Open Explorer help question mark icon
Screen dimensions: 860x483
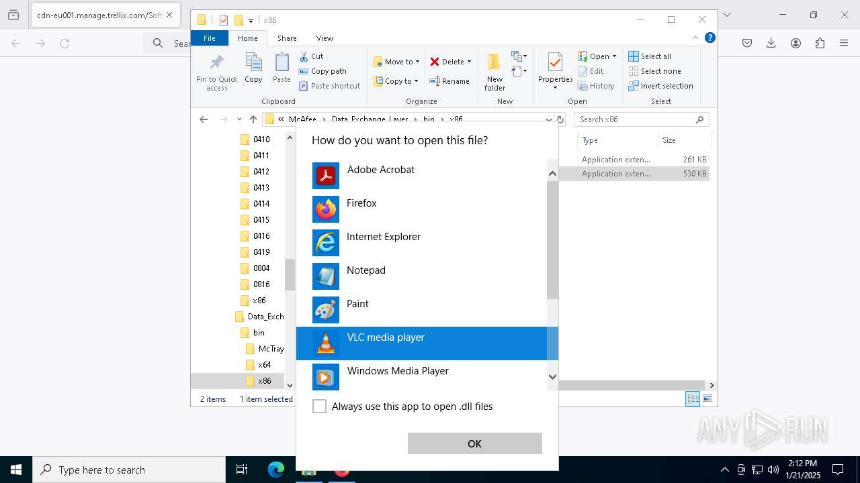click(709, 38)
